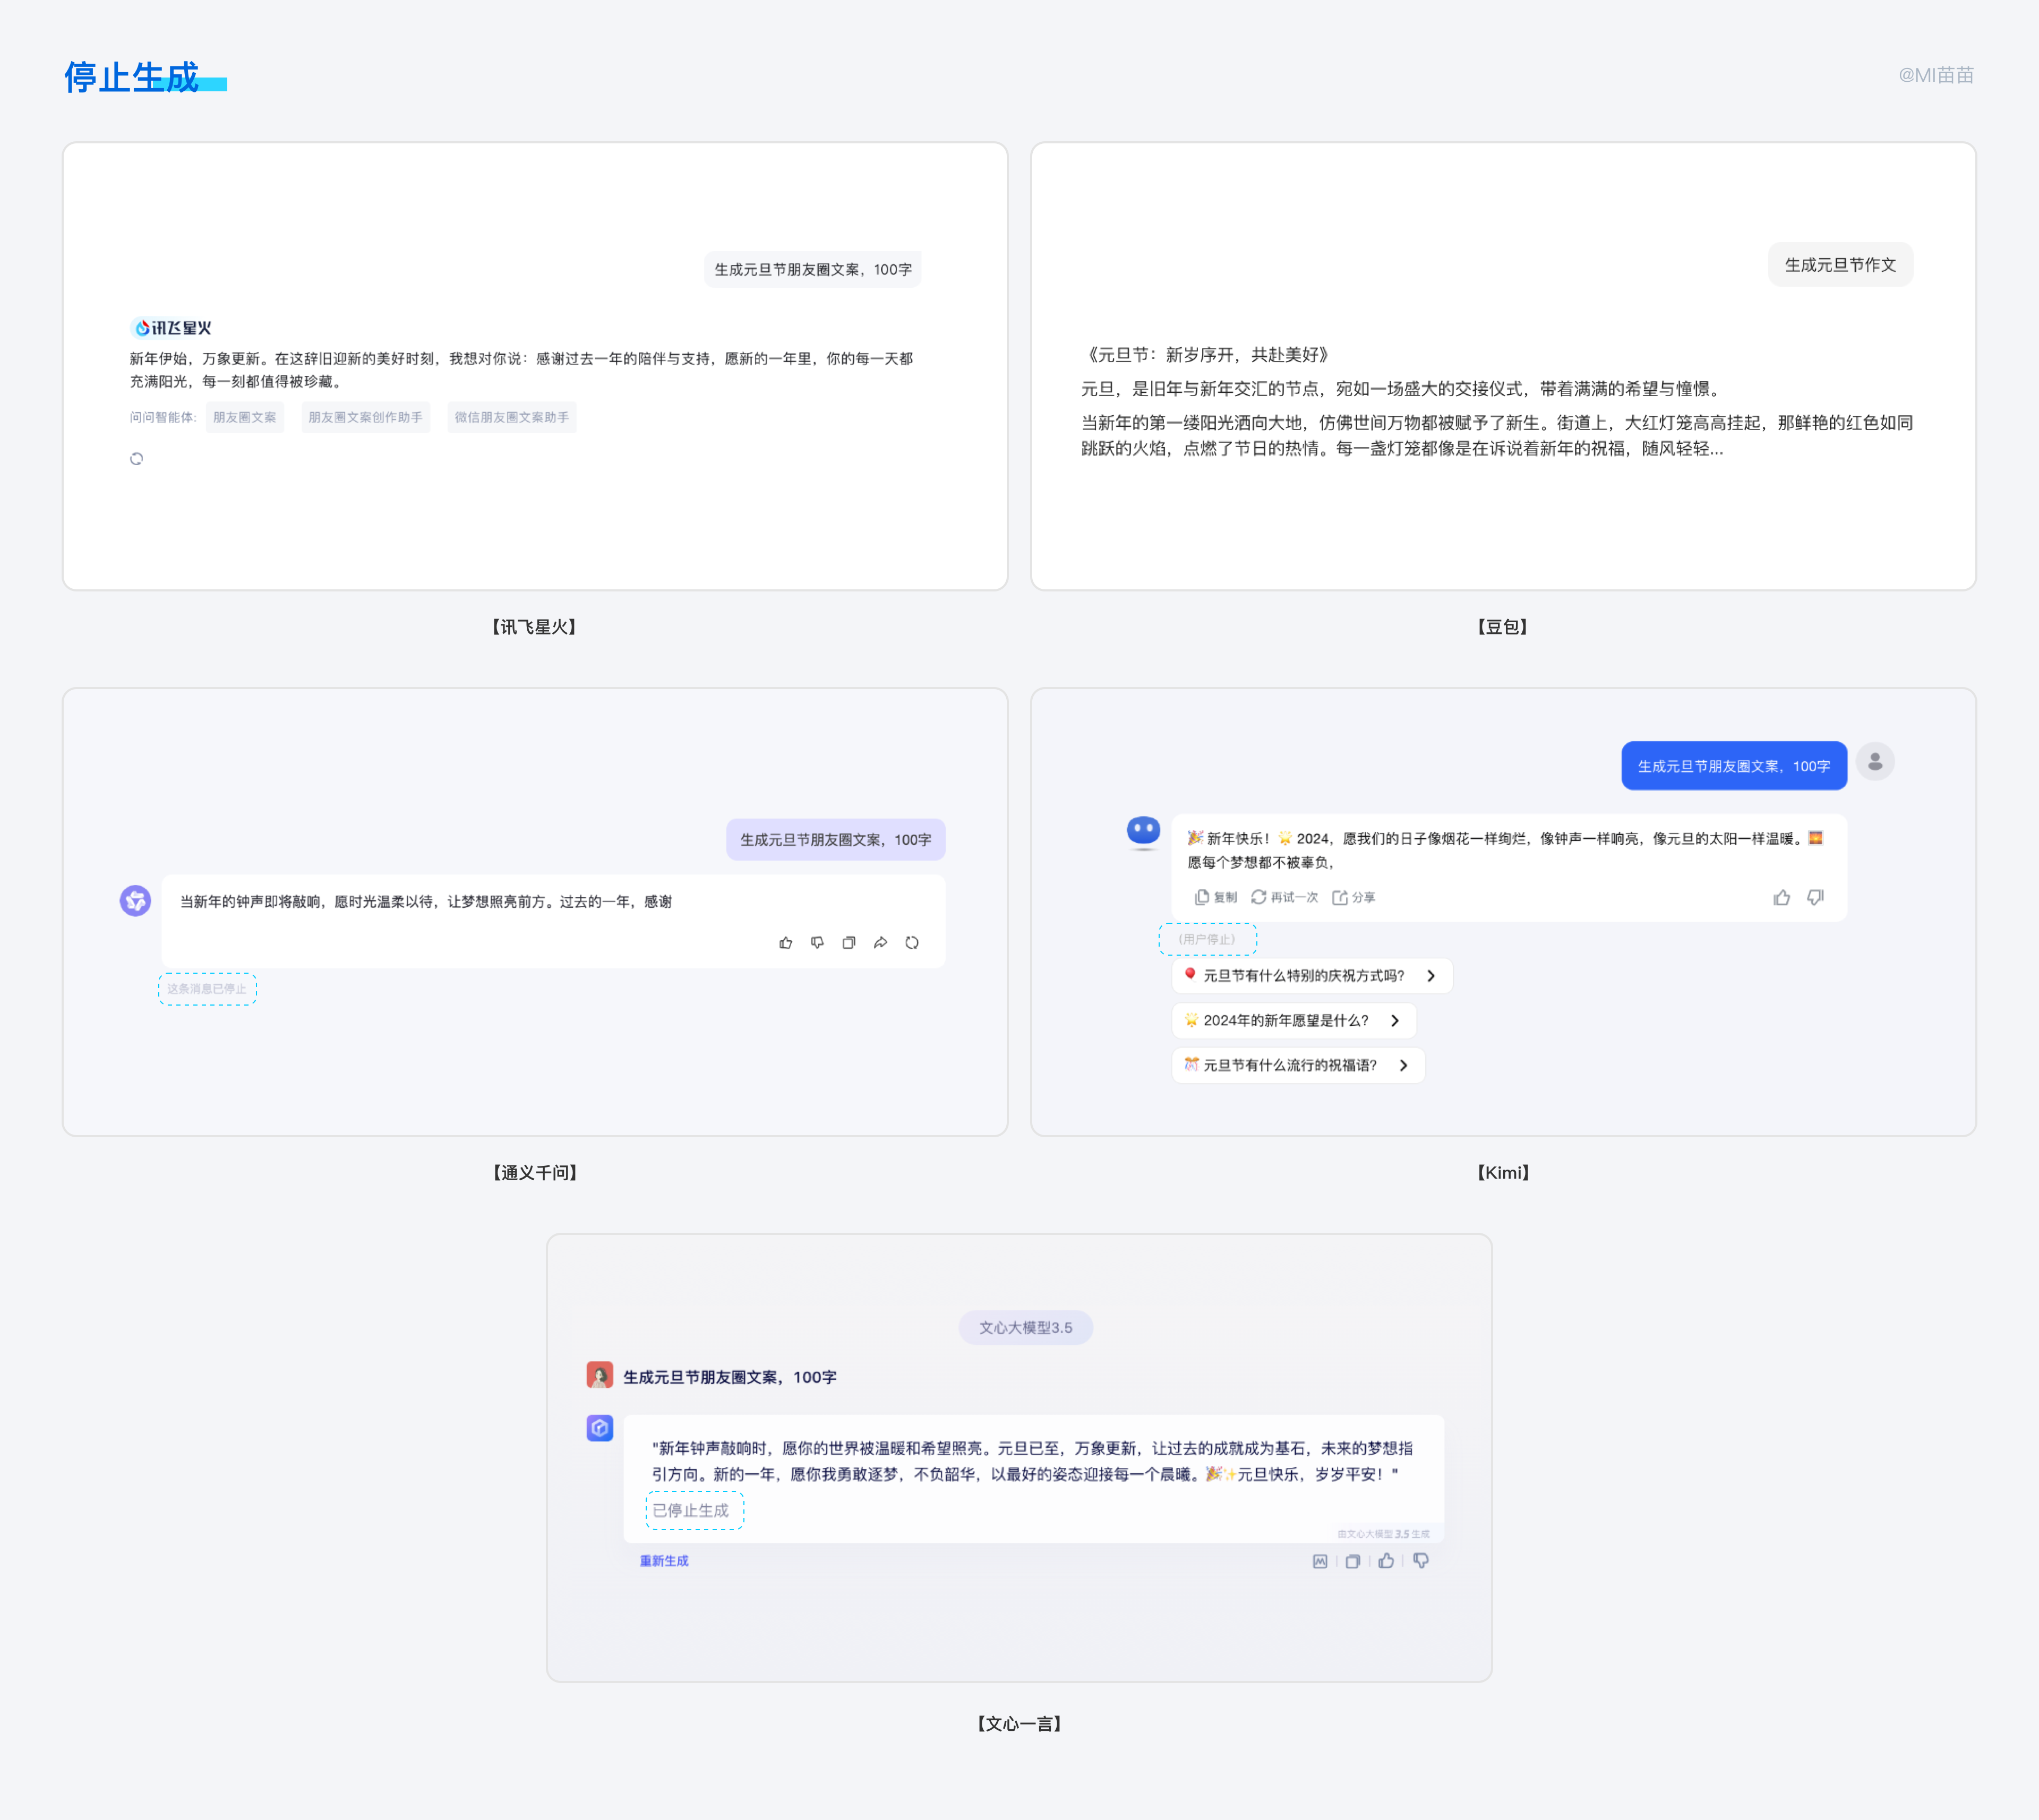The width and height of the screenshot is (2039, 1820).
Task: Click the Kimi blue prompt bubble
Action: 1734,766
